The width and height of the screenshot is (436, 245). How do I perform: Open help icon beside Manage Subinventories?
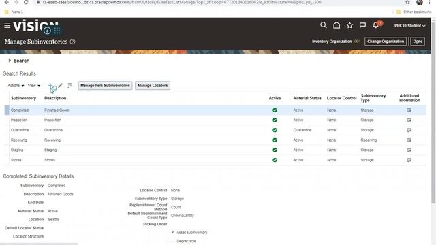pos(73,42)
